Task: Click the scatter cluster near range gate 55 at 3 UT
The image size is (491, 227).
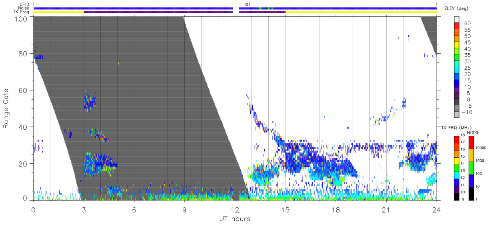Action: (x=90, y=102)
